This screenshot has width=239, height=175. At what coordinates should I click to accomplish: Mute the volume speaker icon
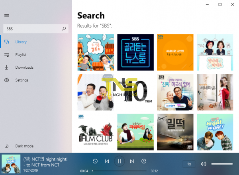pos(204,164)
